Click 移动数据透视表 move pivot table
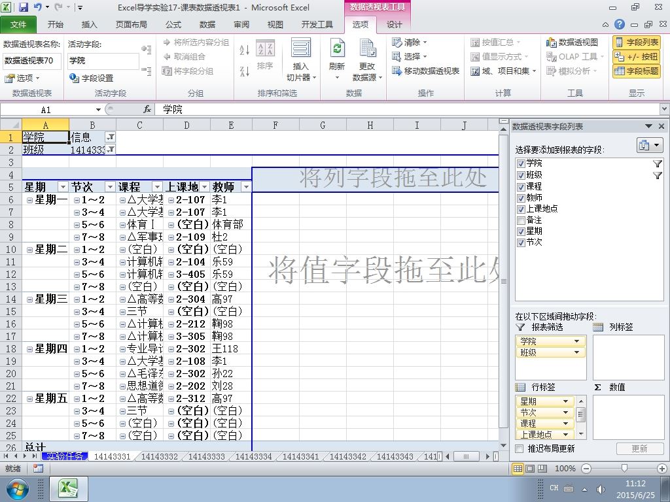This screenshot has width=670, height=502. tap(425, 71)
